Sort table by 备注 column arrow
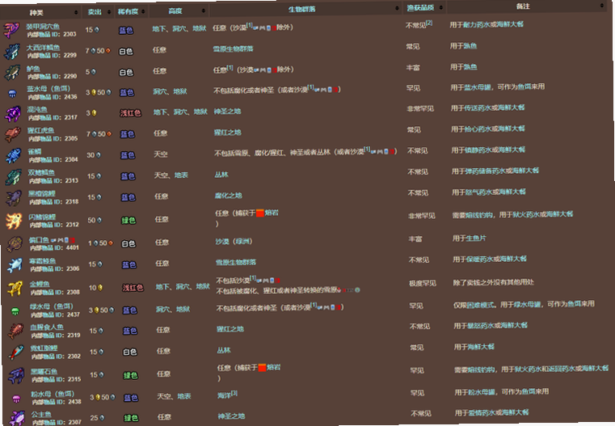The height and width of the screenshot is (426, 615). 601,6
